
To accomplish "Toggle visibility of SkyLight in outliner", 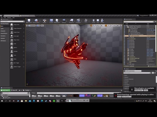I will pos(125,37).
